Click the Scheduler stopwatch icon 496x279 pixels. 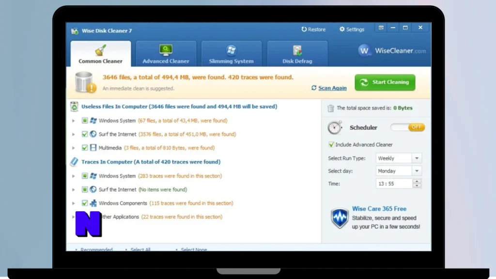point(335,127)
